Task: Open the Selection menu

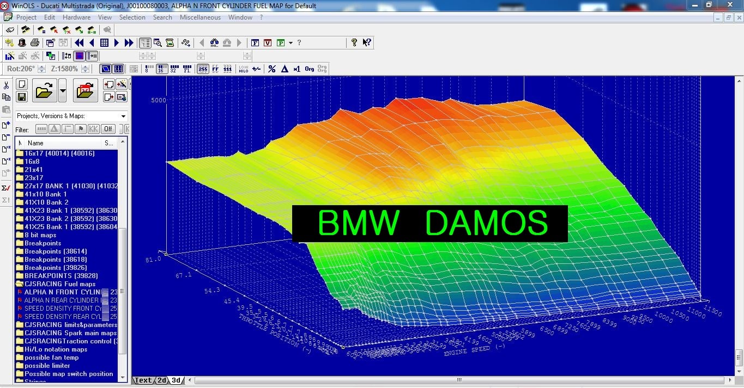Action: (x=132, y=17)
